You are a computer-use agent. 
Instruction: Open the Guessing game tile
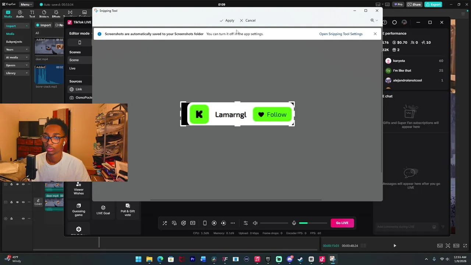tap(79, 210)
